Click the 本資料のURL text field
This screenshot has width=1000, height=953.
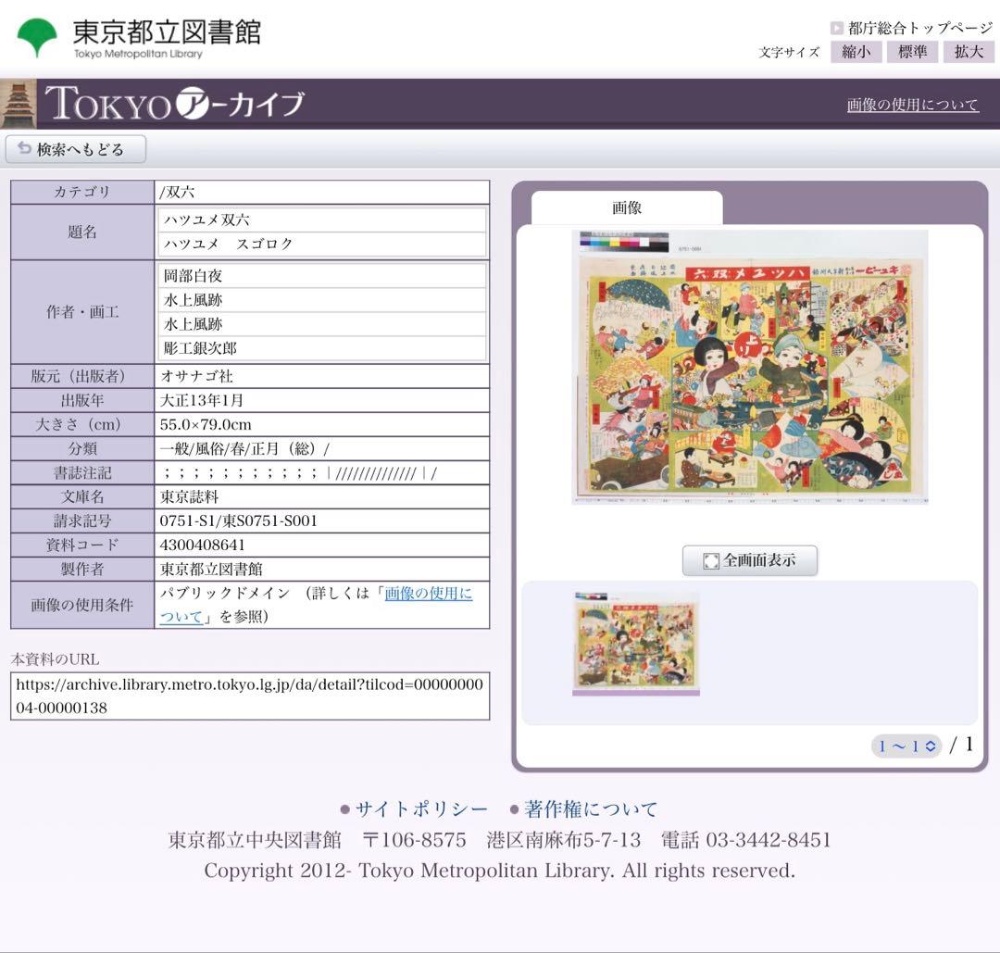click(x=250, y=696)
